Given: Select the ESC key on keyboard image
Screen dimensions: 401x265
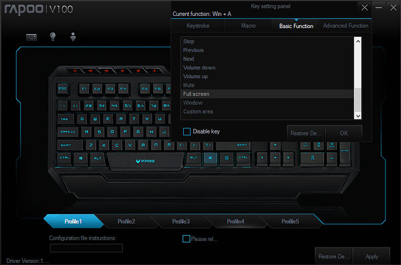Looking at the screenshot, I should click(63, 89).
